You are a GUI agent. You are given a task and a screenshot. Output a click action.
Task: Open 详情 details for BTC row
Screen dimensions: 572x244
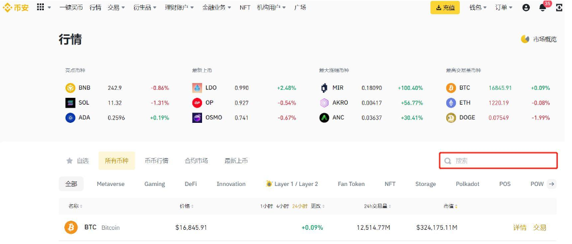click(x=520, y=228)
